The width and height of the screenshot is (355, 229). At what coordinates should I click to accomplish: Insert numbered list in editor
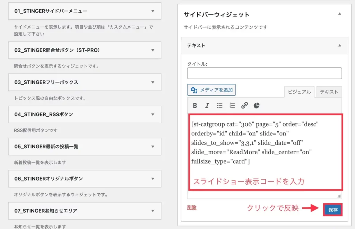[232, 105]
